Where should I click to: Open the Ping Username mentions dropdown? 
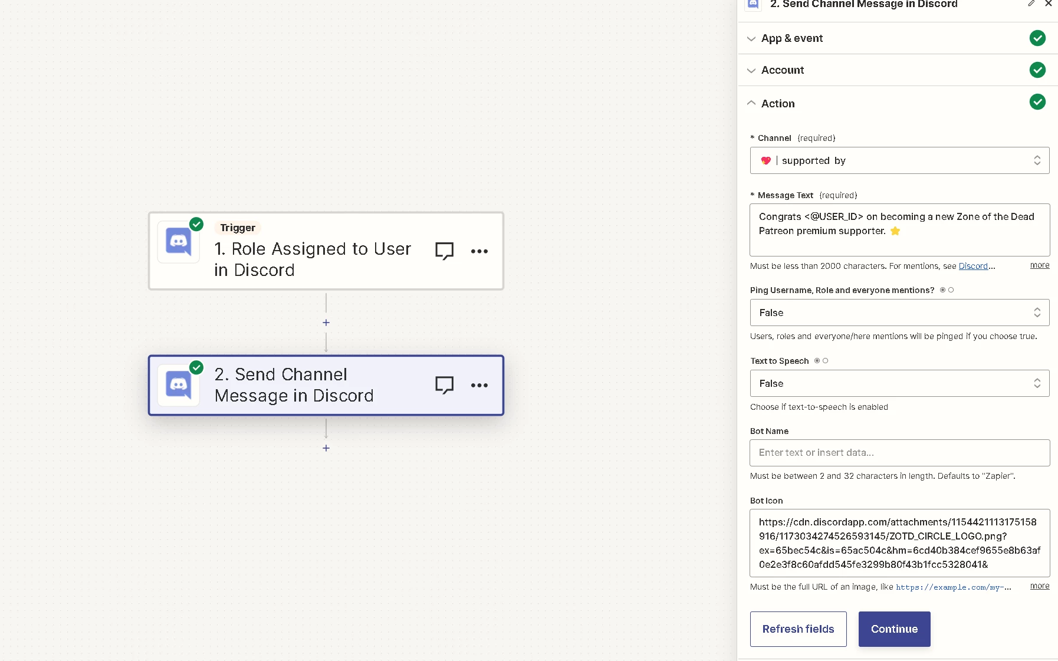click(x=899, y=313)
